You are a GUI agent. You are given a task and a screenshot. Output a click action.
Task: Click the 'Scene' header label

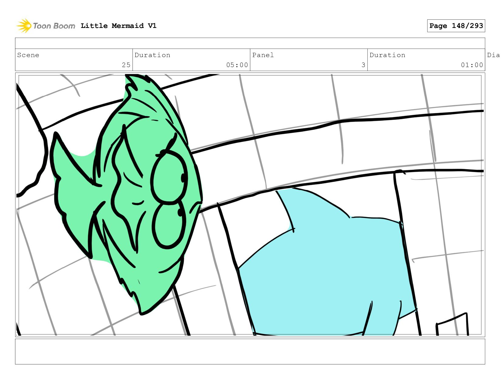pos(28,55)
